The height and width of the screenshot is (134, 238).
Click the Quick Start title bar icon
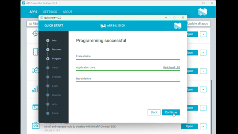click(41, 17)
